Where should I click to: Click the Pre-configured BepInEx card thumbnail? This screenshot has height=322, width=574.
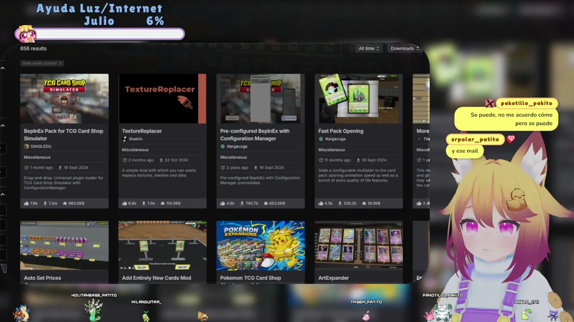261,98
